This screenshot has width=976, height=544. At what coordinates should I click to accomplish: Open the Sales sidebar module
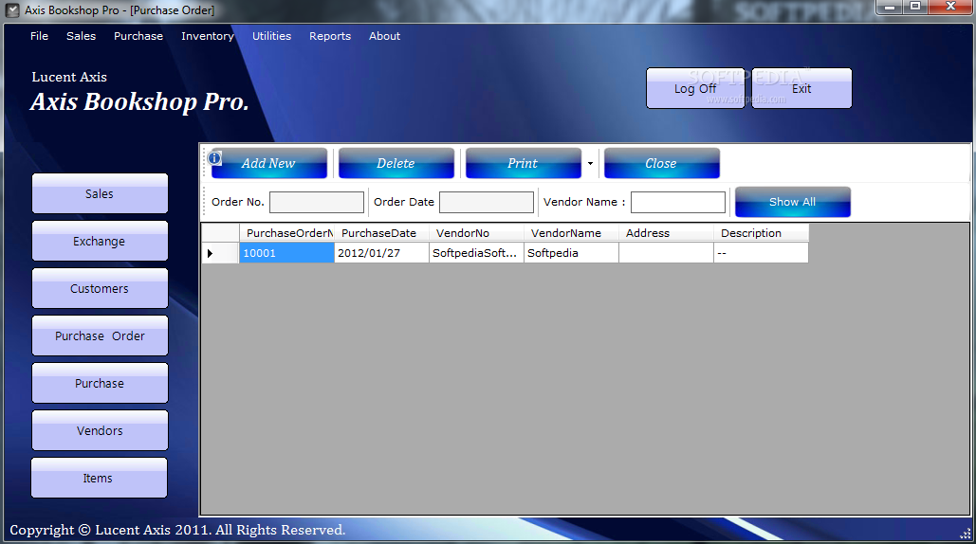[100, 194]
